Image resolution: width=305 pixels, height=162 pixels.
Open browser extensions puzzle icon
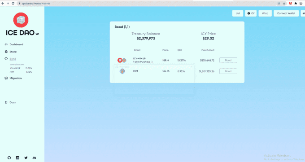[x=296, y=3]
